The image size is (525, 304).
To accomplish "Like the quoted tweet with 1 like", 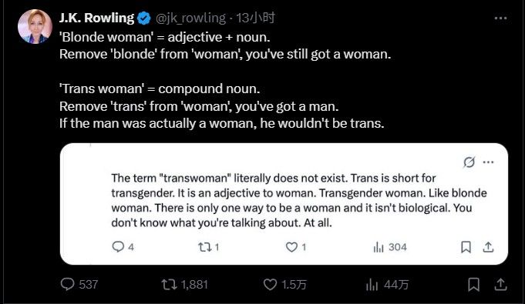I will (295, 247).
